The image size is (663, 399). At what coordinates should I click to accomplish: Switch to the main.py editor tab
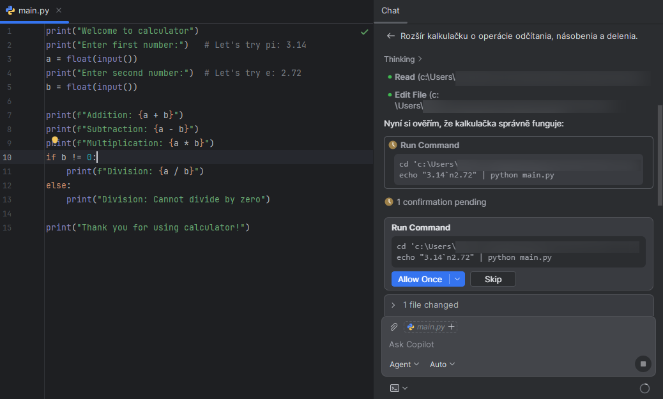coord(33,11)
